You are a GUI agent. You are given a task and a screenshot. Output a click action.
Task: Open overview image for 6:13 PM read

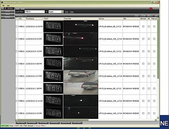[81, 51]
